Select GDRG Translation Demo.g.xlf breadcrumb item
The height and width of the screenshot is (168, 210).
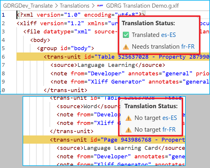point(143,6)
